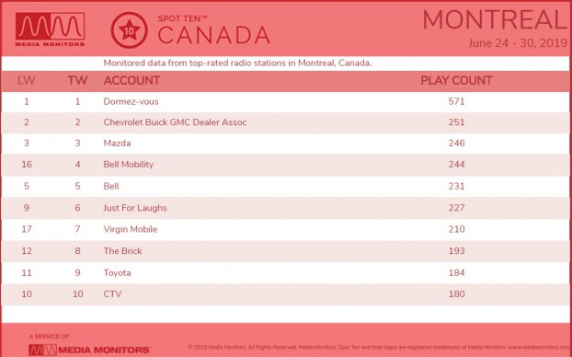
Task: Click the CTV account name
Action: (x=112, y=294)
